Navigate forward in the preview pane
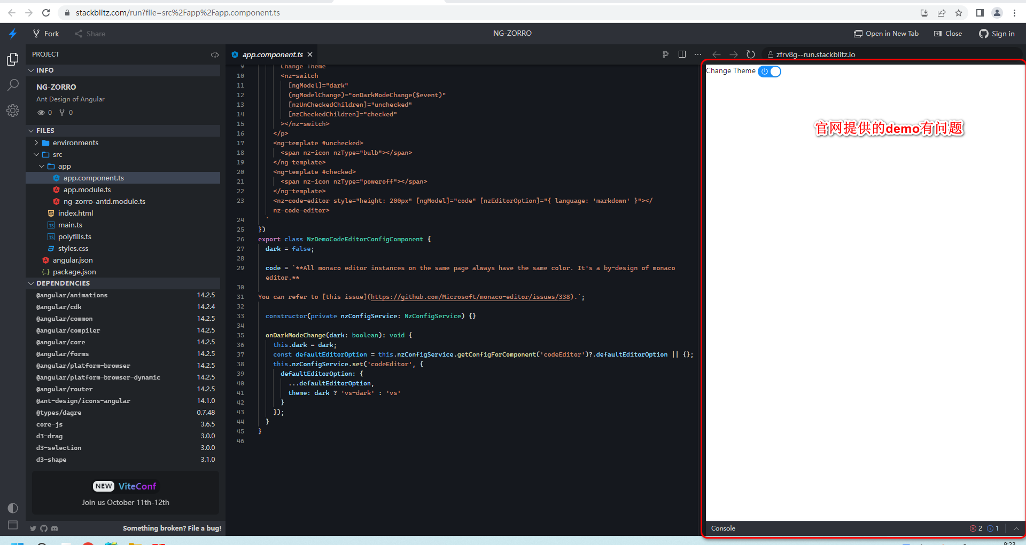Viewport: 1026px width, 545px height. [x=734, y=54]
